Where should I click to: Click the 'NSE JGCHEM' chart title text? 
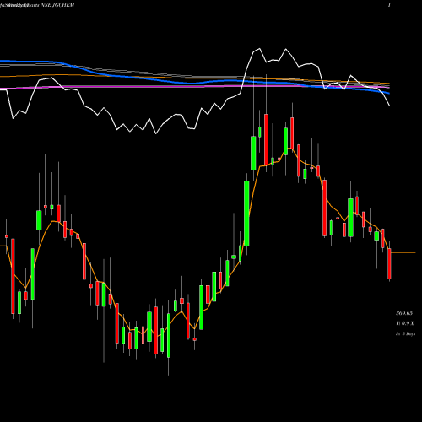click(x=58, y=5)
